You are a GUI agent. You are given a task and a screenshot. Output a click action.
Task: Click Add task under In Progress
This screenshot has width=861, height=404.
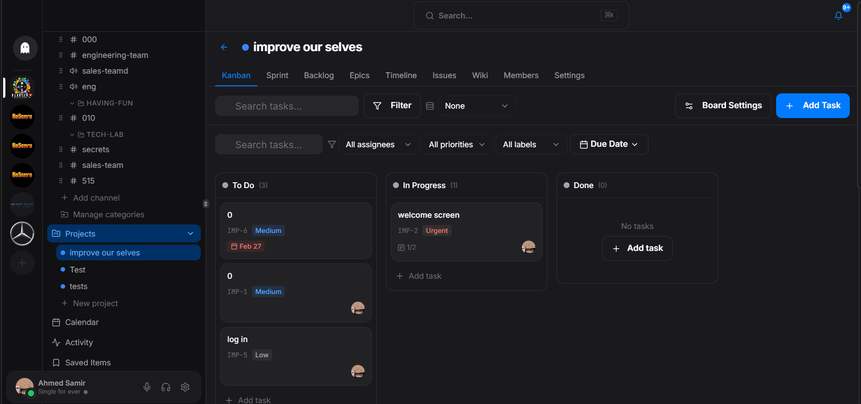[x=419, y=276]
